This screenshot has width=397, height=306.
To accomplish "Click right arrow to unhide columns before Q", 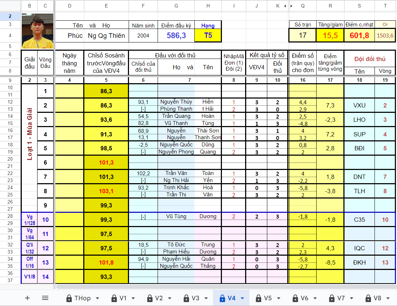I will point(292,6).
